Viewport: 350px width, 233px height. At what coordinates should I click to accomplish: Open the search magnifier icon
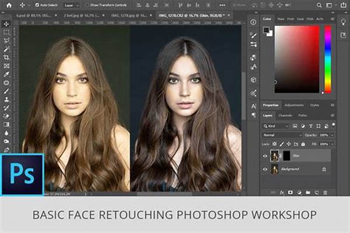click(319, 5)
